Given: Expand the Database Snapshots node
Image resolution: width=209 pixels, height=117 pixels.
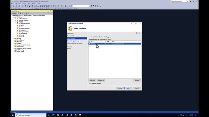Looking at the screenshot, I should 16,20.
